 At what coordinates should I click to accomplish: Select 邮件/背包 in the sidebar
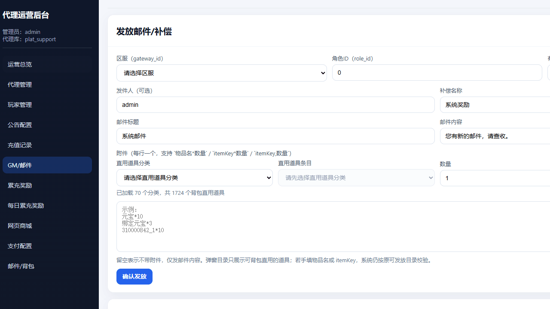[x=21, y=266]
